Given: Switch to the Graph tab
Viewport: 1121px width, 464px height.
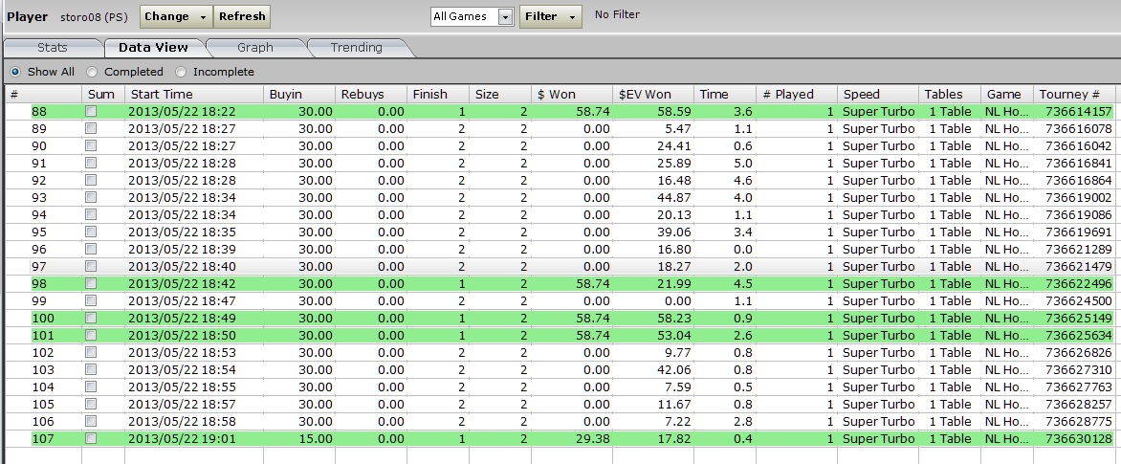Looking at the screenshot, I should [x=254, y=48].
